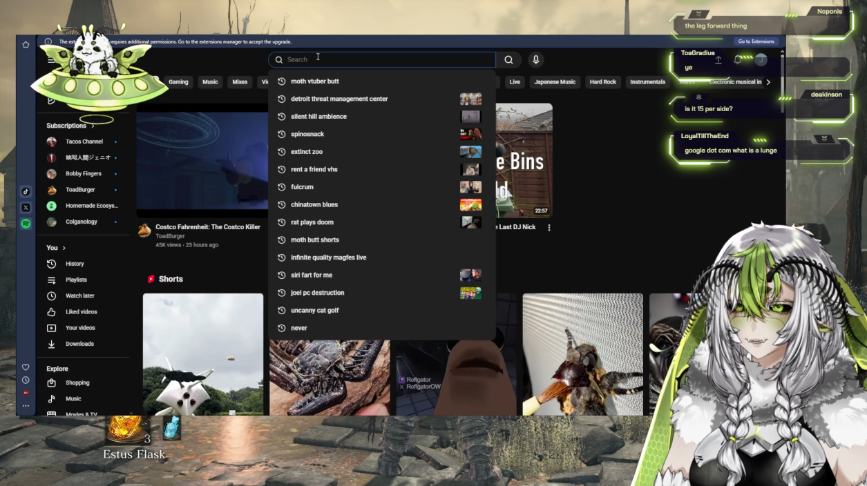Open Costco Fahrenheit: The Costco Killer title

coord(208,227)
